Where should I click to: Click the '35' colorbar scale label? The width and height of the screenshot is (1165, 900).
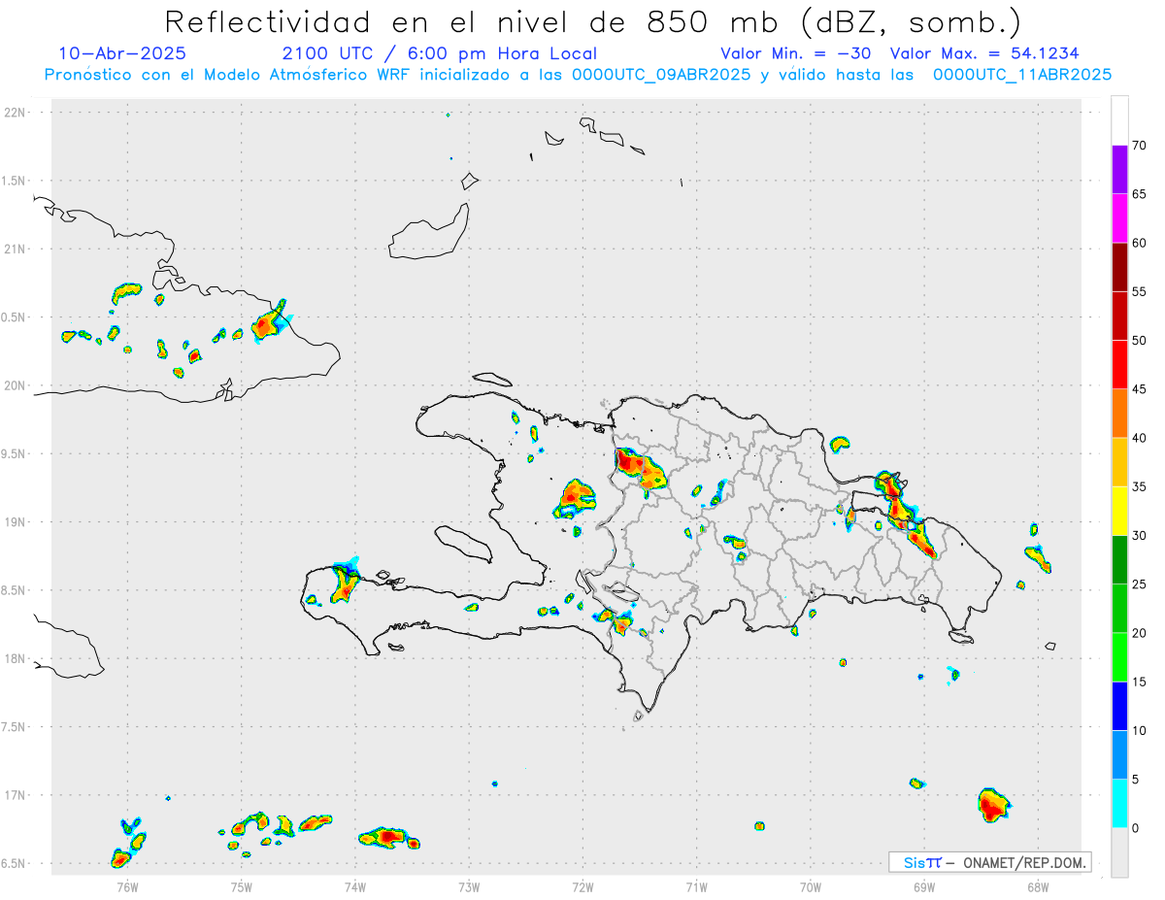(x=1140, y=487)
